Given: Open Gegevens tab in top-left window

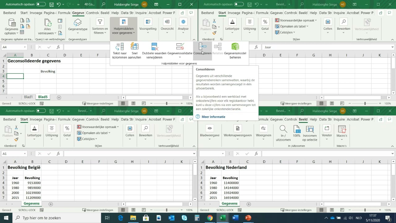Looking at the screenshot, I should click(79, 13).
